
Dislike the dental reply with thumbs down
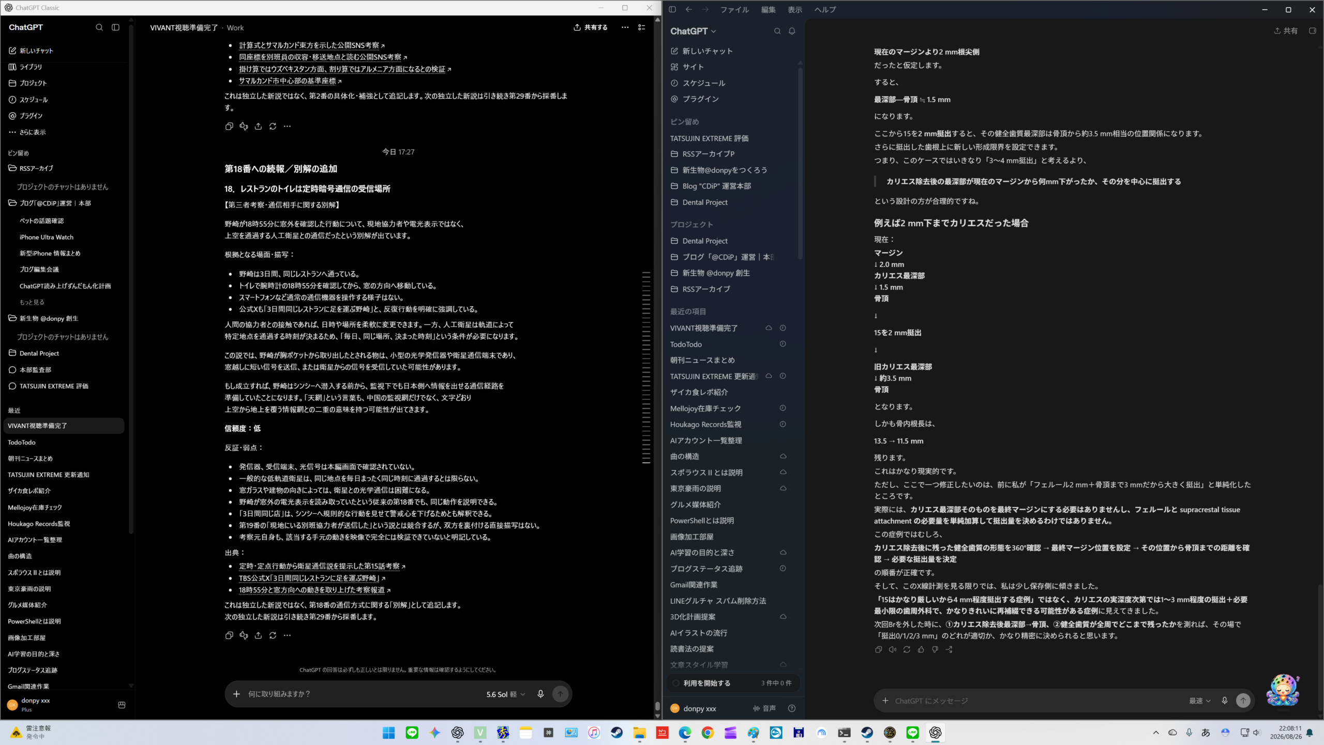(x=935, y=649)
